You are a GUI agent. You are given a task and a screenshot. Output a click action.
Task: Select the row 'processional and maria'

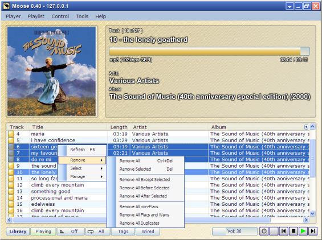tap(158, 198)
